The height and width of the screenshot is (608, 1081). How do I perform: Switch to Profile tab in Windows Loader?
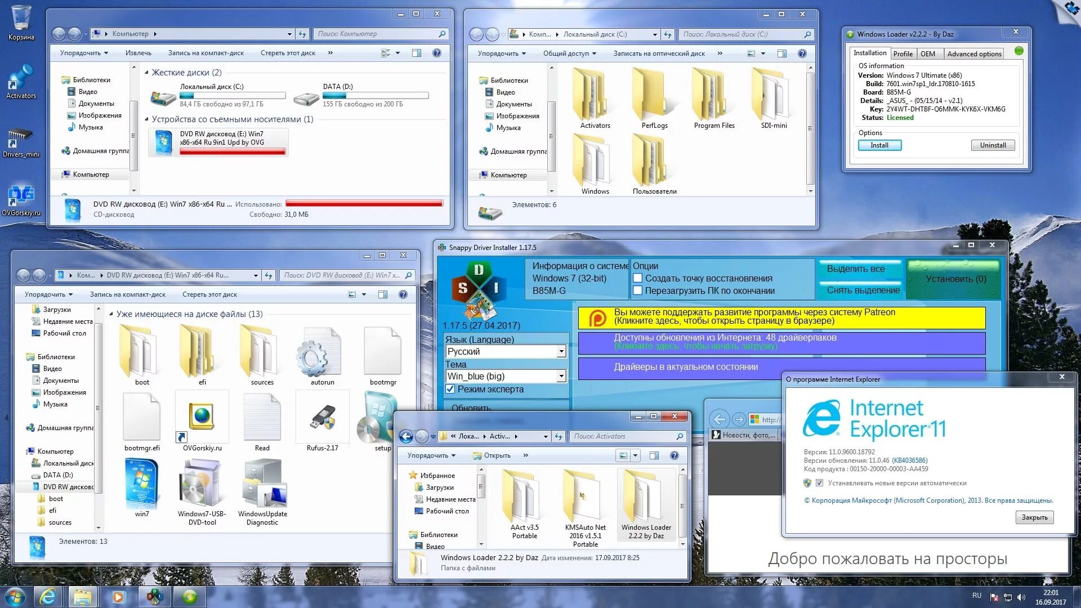[x=903, y=54]
